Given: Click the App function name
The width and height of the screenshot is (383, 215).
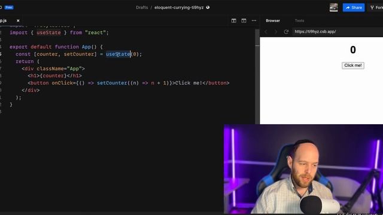Looking at the screenshot, I should [x=86, y=47].
